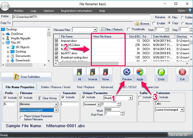193x138 pixels.
Task: Click the Browse folder button
Action: (x=143, y=23)
